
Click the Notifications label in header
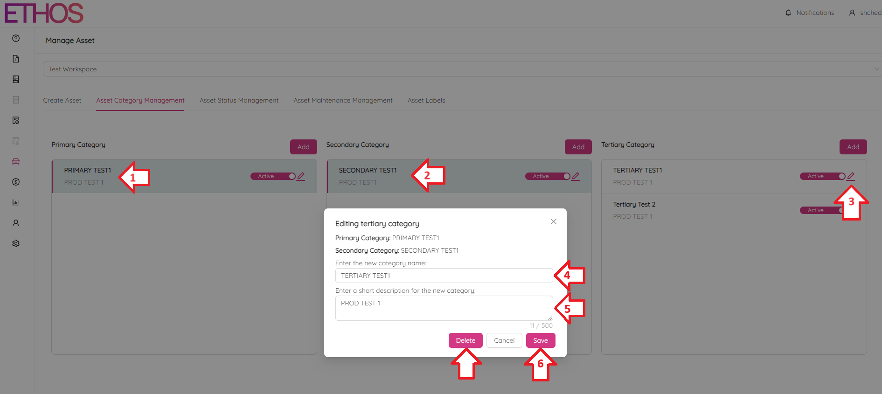[x=815, y=13]
